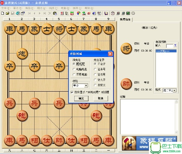Switch to 棋局信息 tab
The height and width of the screenshot is (154, 182).
click(x=125, y=20)
